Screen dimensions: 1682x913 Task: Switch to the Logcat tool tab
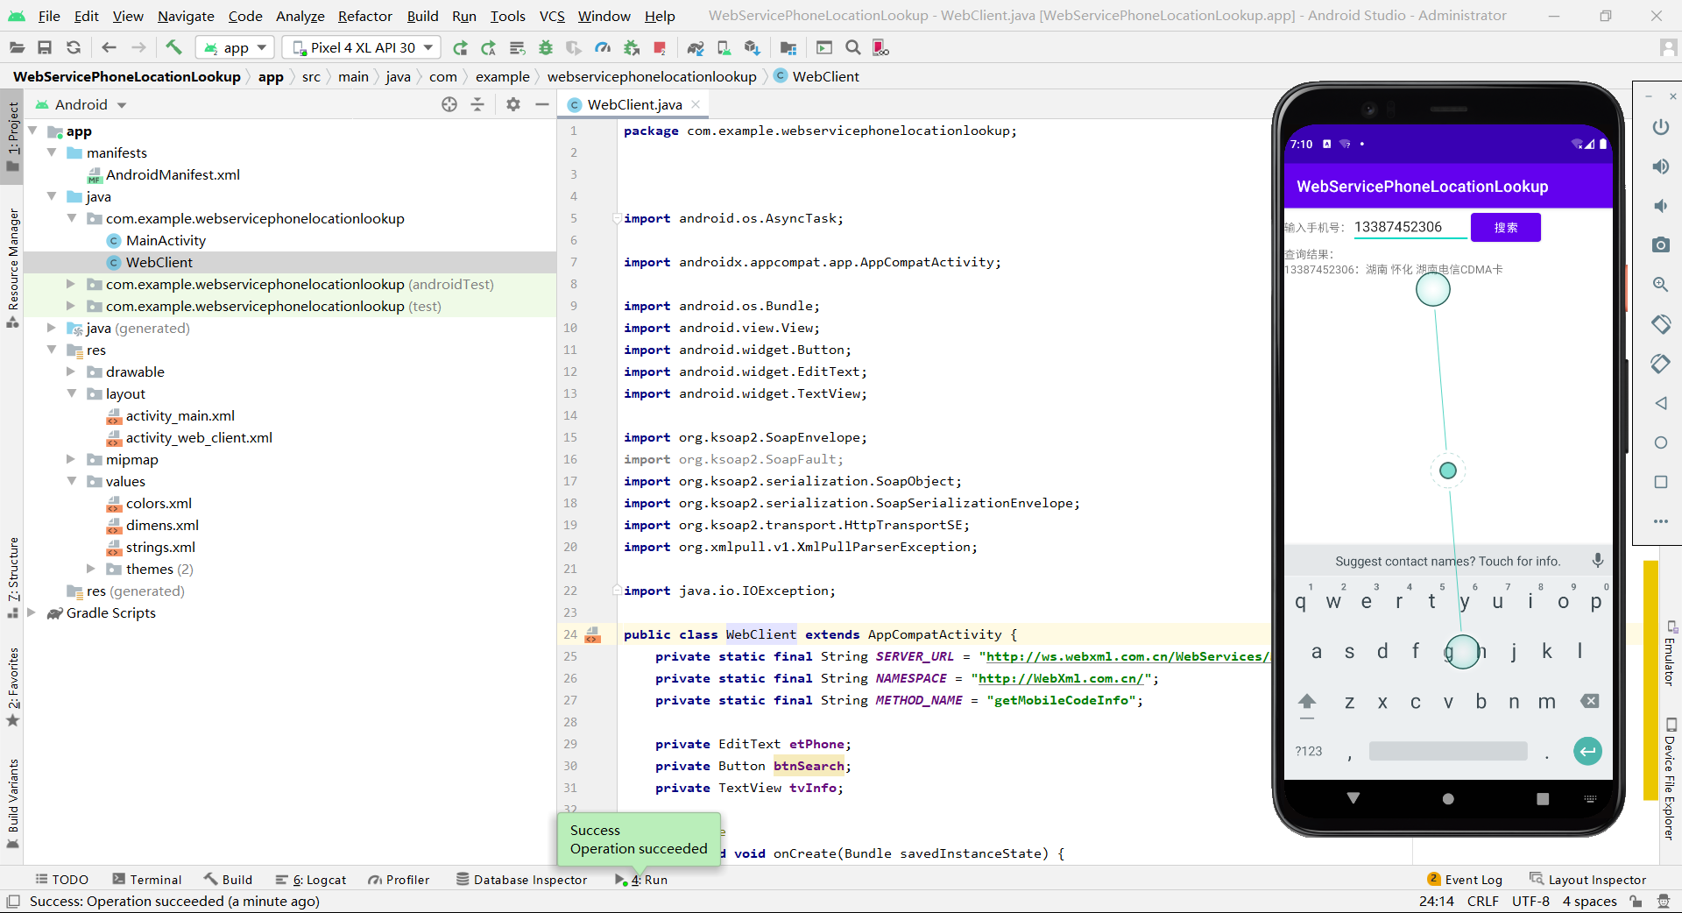pyautogui.click(x=311, y=880)
